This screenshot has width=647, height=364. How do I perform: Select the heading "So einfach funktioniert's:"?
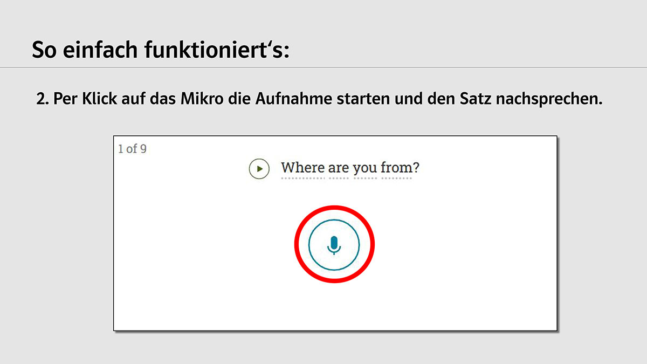point(161,50)
